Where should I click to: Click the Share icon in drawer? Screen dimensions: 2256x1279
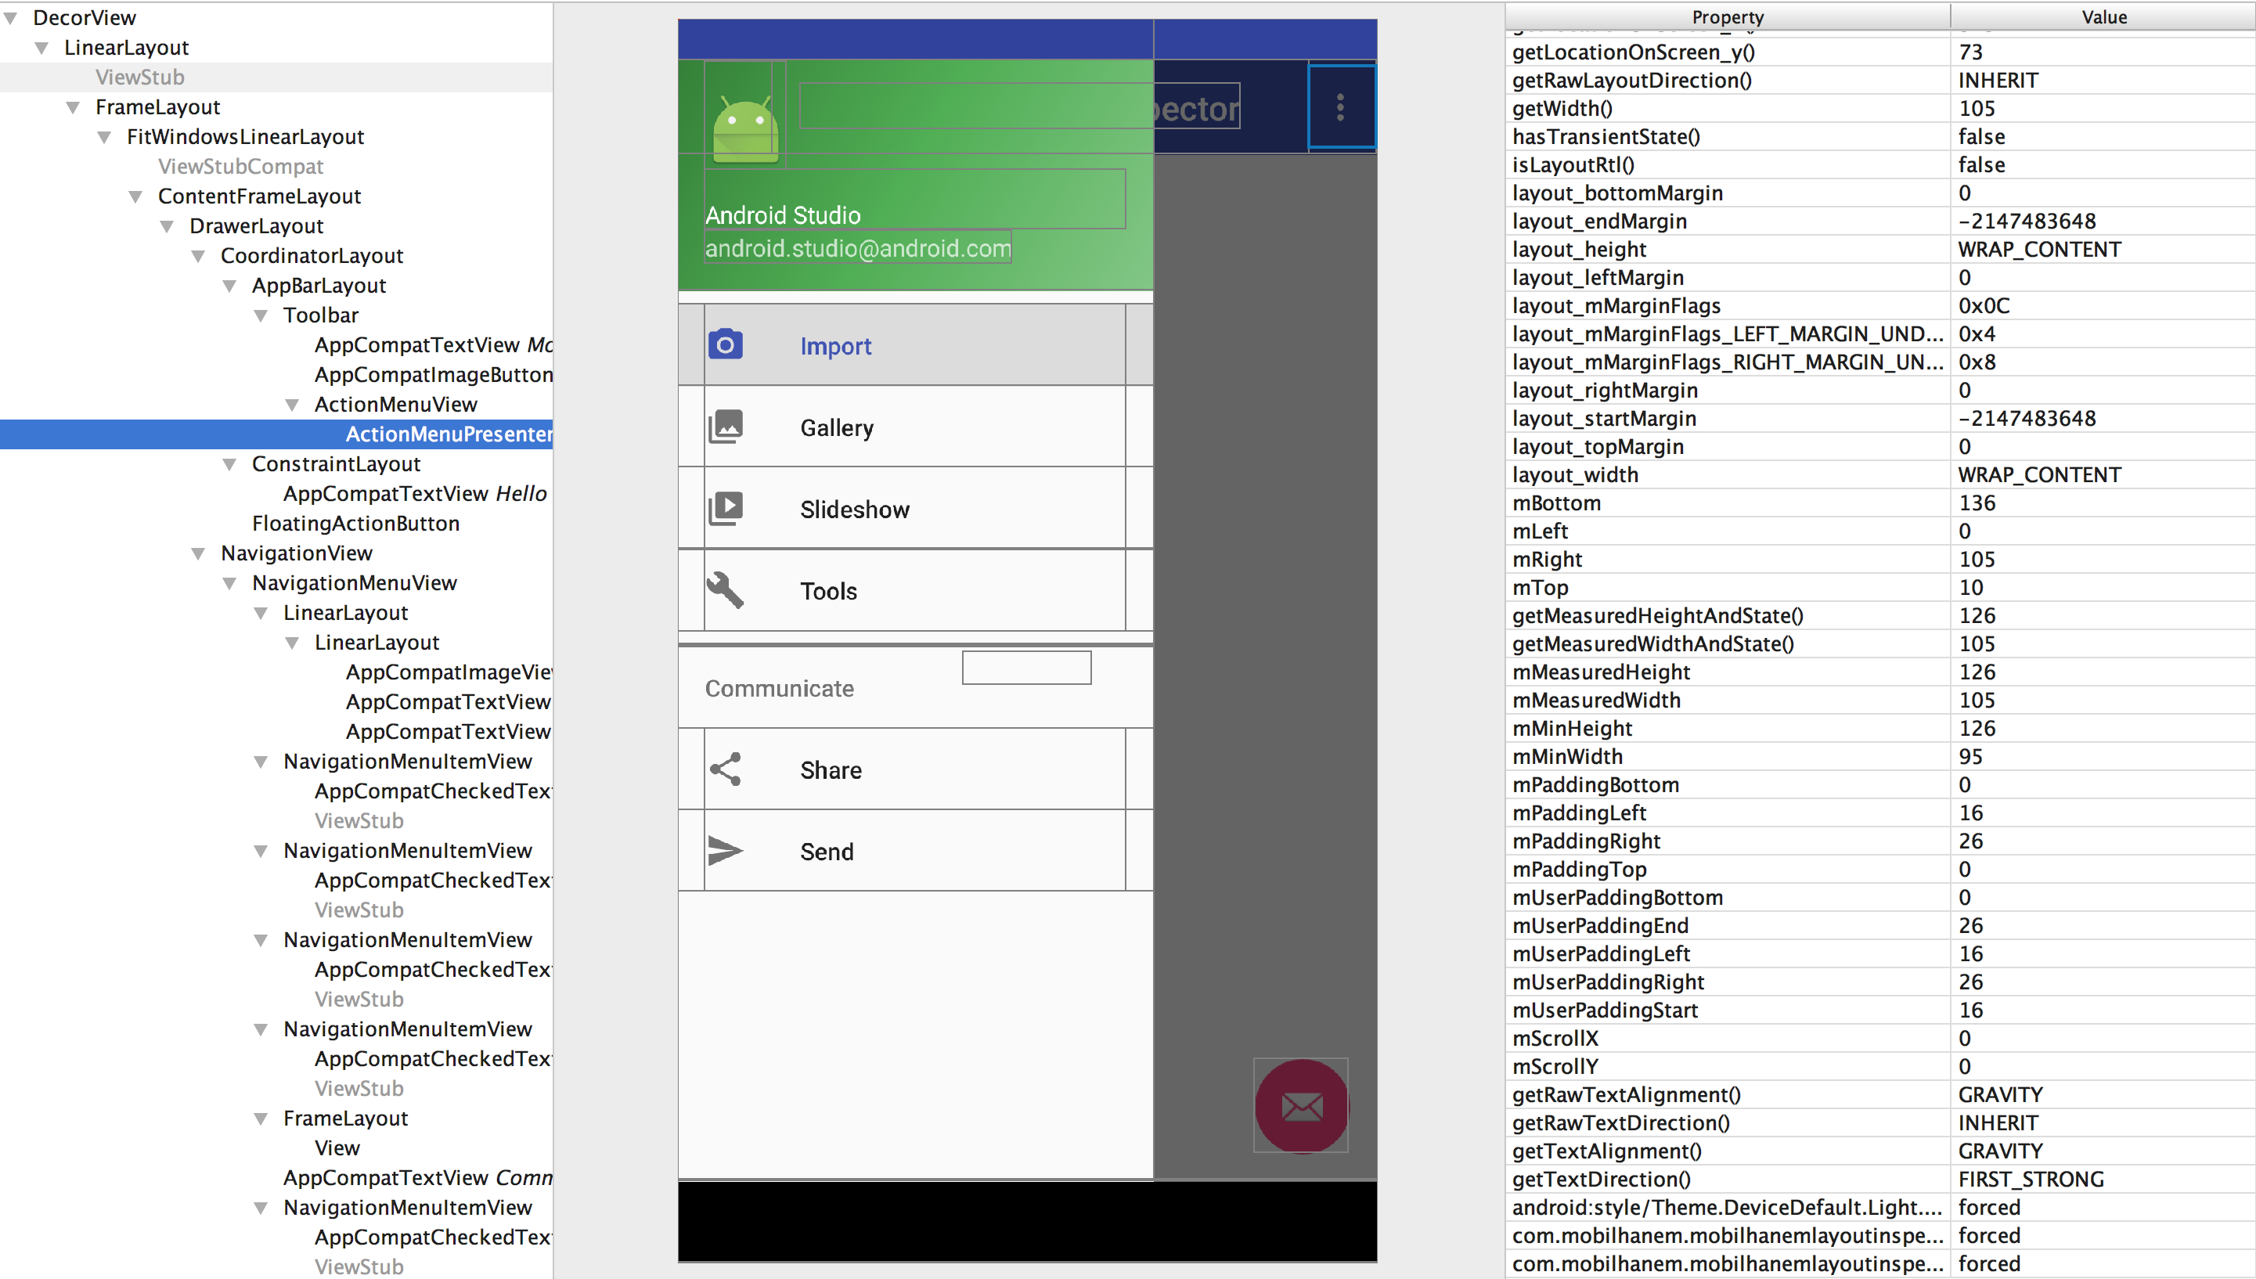[726, 769]
